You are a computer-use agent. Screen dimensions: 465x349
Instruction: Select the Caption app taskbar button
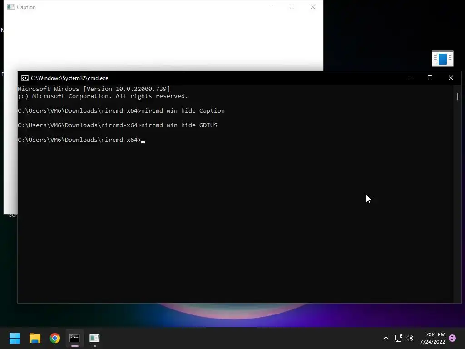(x=94, y=338)
